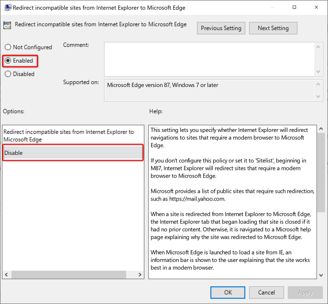Minimize the policy dialog window
328x304 pixels.
point(273,7)
